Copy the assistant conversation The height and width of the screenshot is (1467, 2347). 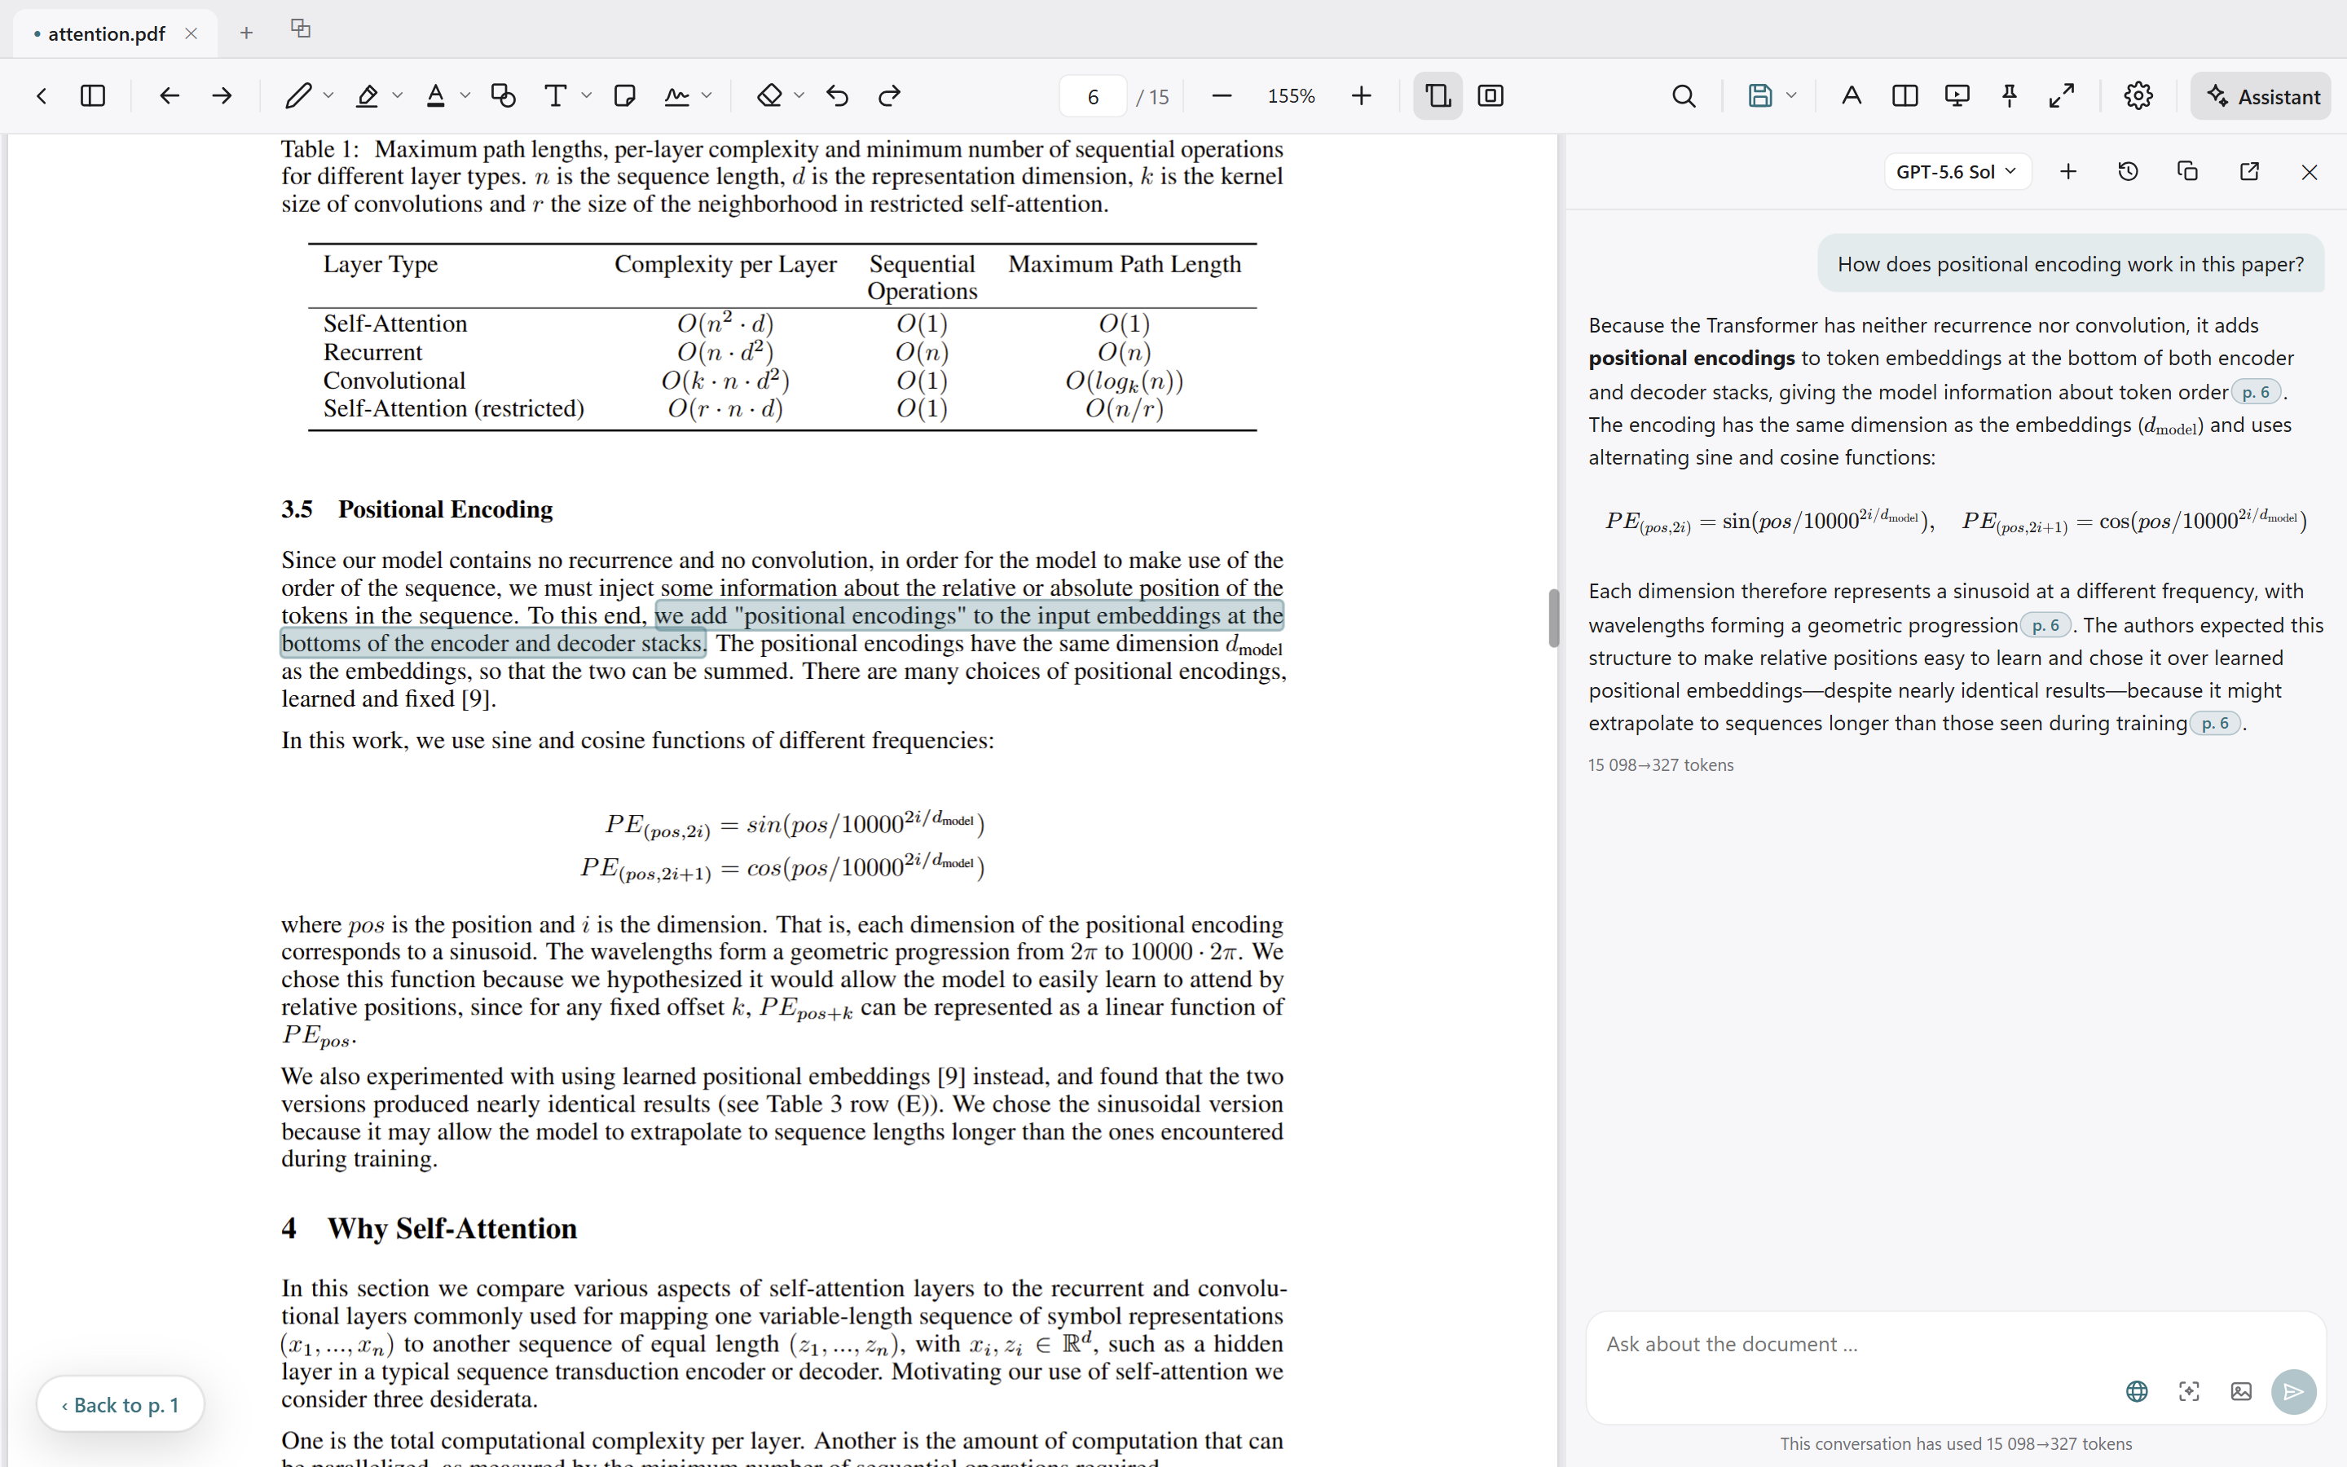(x=2188, y=172)
